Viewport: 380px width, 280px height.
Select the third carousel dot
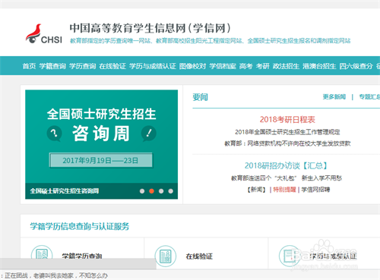161,191
